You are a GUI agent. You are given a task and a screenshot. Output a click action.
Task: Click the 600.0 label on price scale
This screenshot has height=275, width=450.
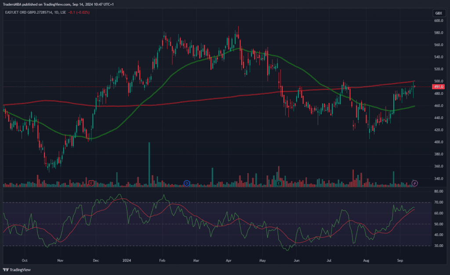(438, 21)
